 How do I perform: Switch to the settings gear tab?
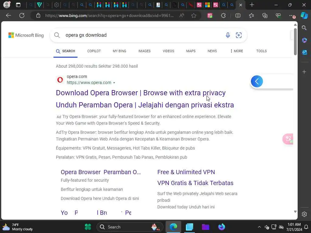(x=56, y=5)
